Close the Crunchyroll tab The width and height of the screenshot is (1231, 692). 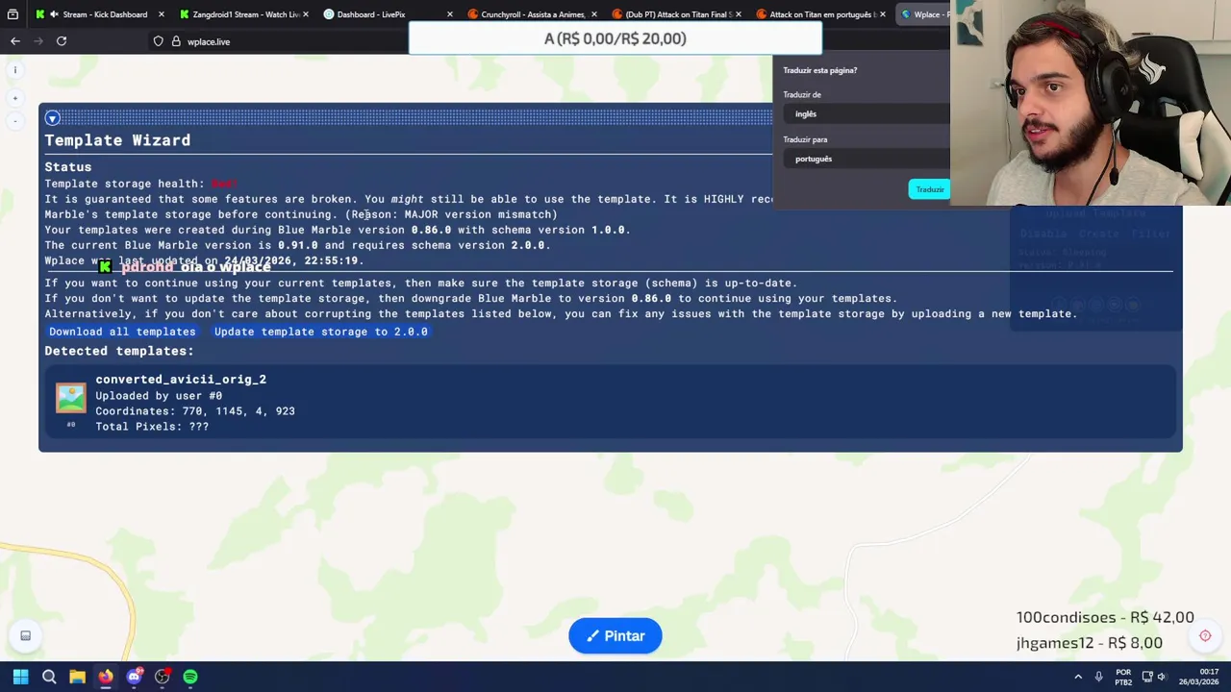click(x=593, y=14)
